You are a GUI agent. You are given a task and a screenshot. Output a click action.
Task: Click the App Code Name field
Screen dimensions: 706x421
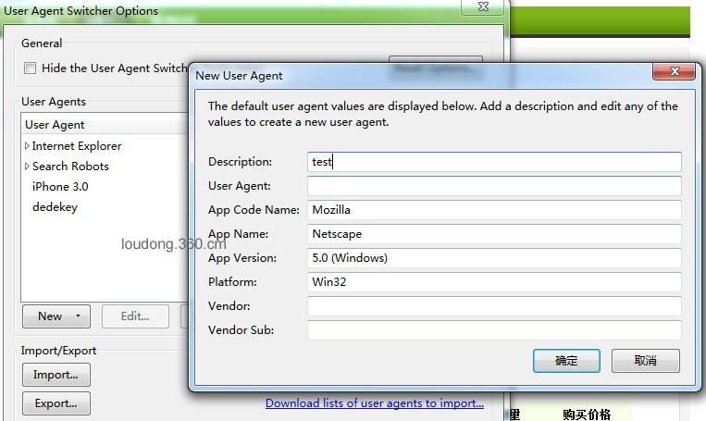tap(494, 210)
